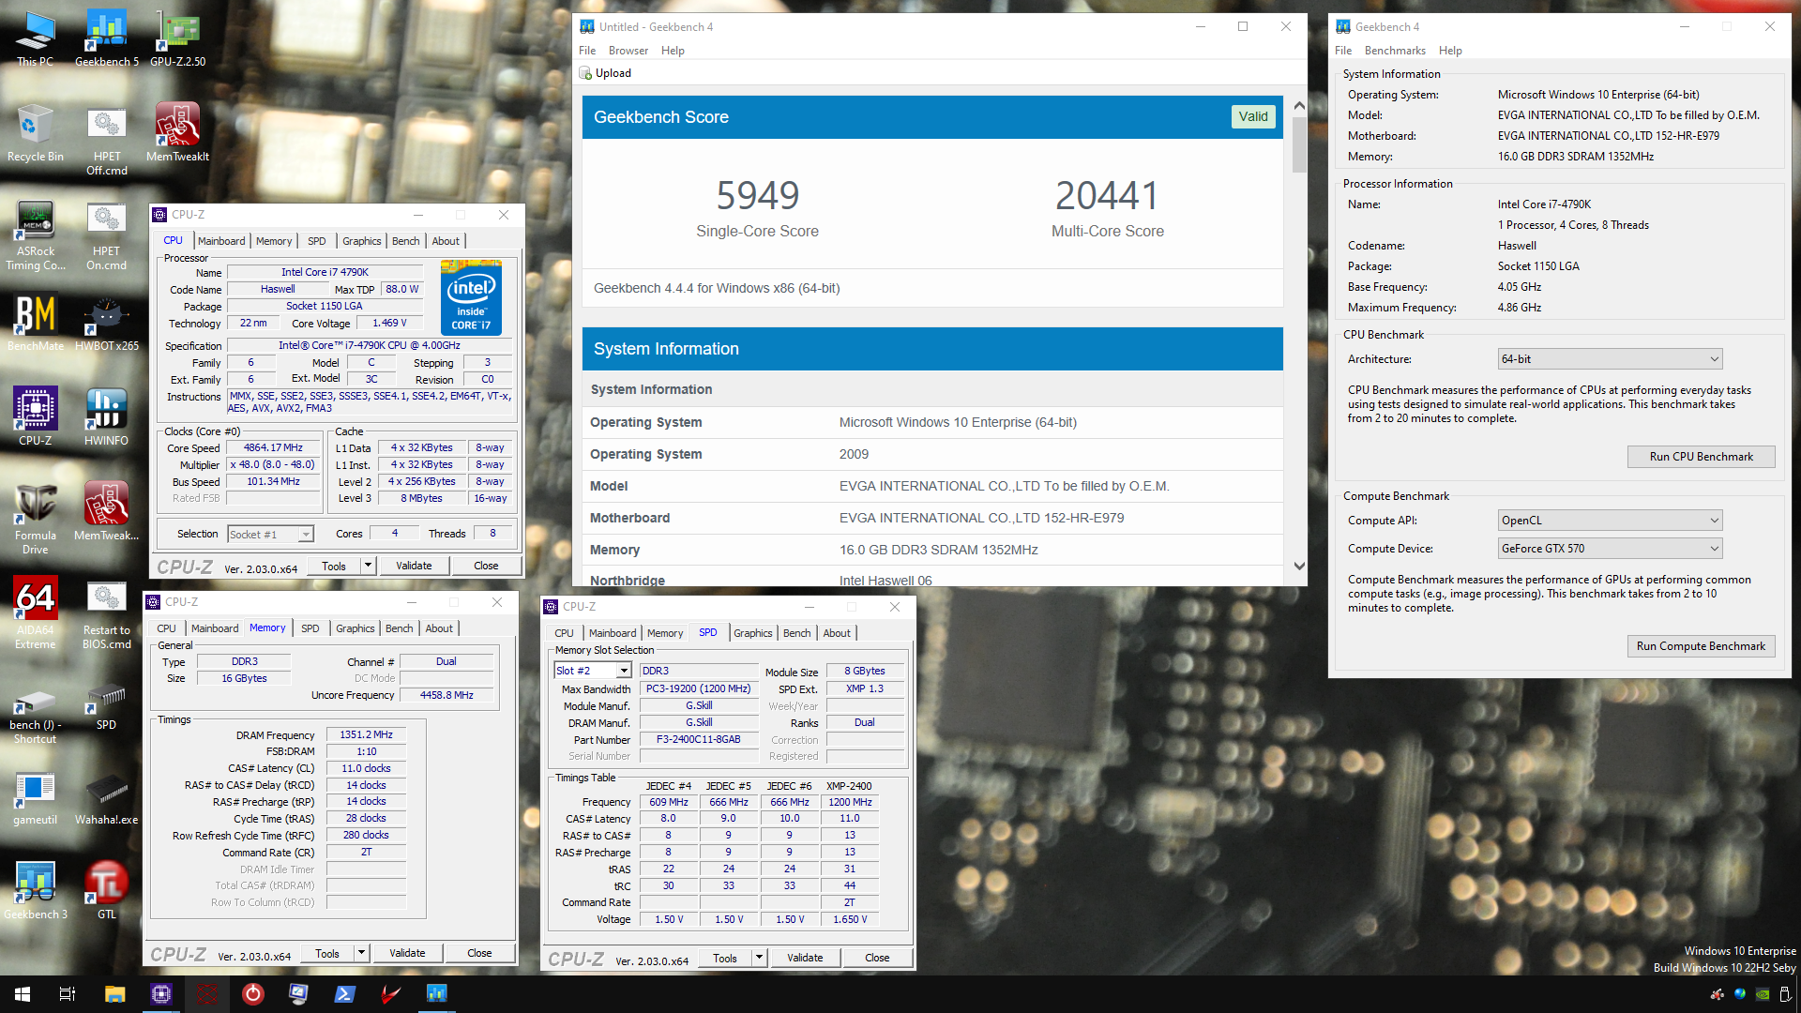This screenshot has width=1801, height=1013.
Task: Launch the BenchMate desktop shortcut
Action: (35, 322)
